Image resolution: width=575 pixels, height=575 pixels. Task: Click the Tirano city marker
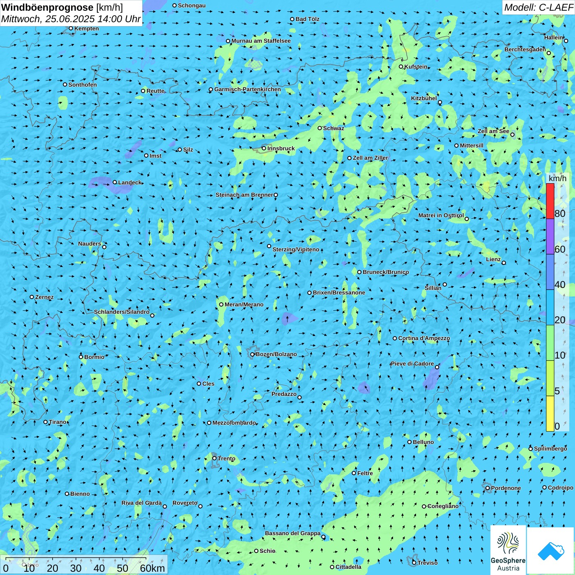[x=46, y=422]
